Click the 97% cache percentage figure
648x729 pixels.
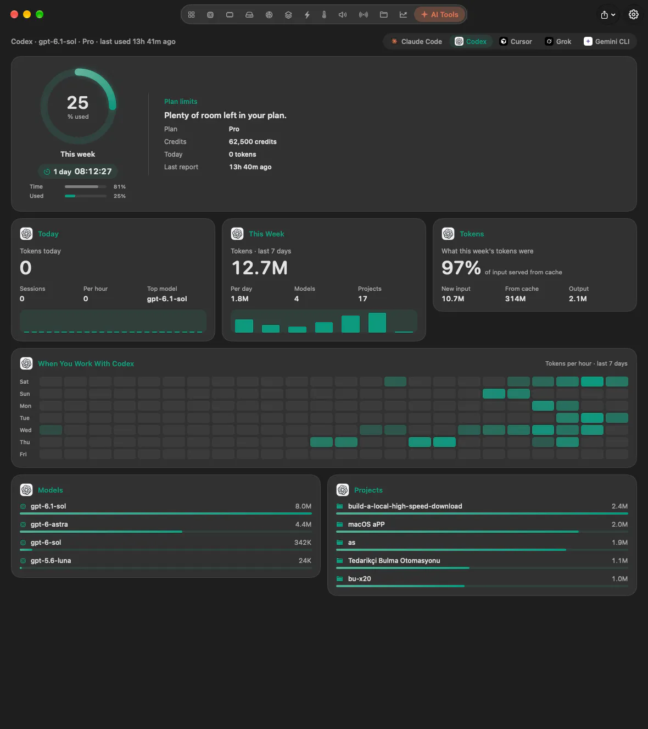(x=461, y=268)
